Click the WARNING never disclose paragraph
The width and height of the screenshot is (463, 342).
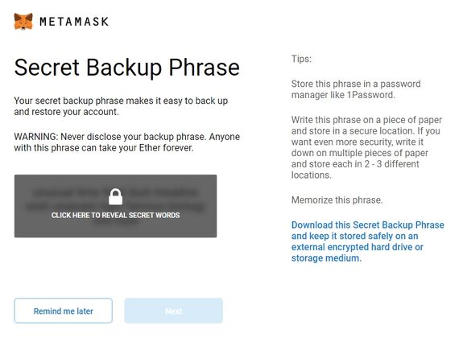point(127,142)
